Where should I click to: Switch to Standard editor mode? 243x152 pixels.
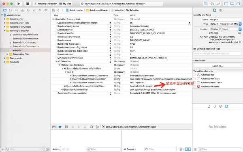[x=206, y=4]
